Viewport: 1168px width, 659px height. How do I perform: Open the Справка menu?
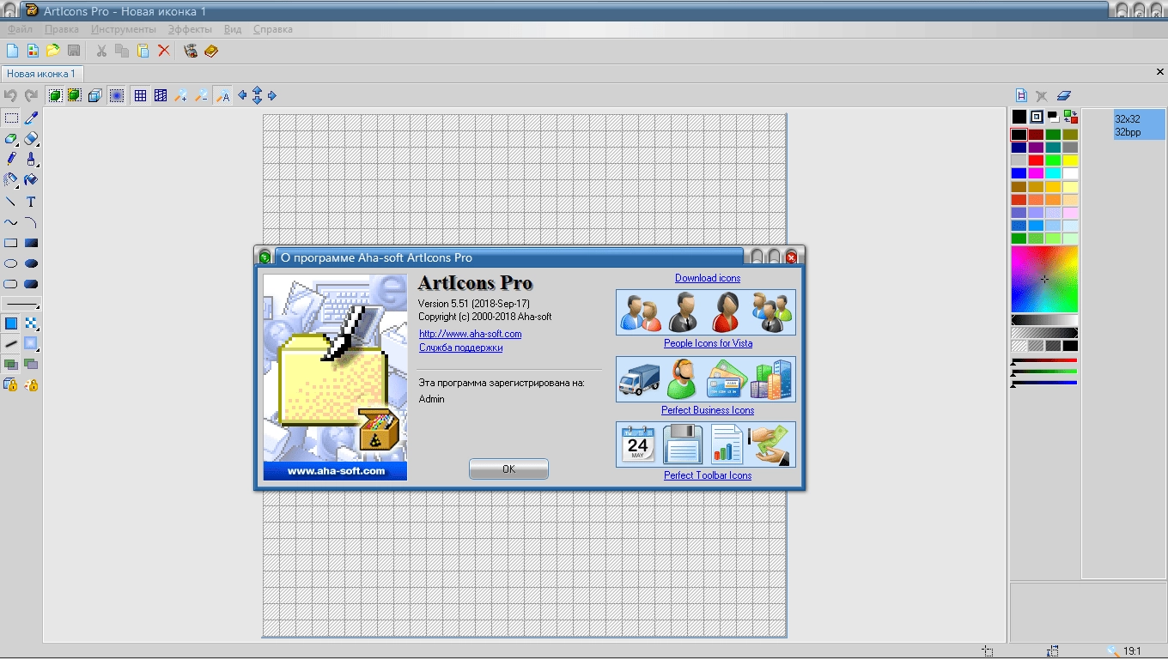click(273, 29)
